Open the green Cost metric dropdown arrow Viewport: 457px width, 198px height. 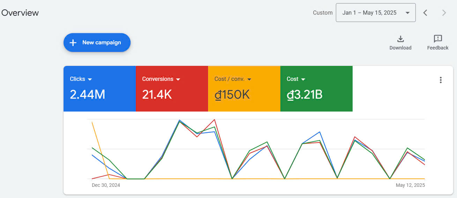[x=303, y=79]
